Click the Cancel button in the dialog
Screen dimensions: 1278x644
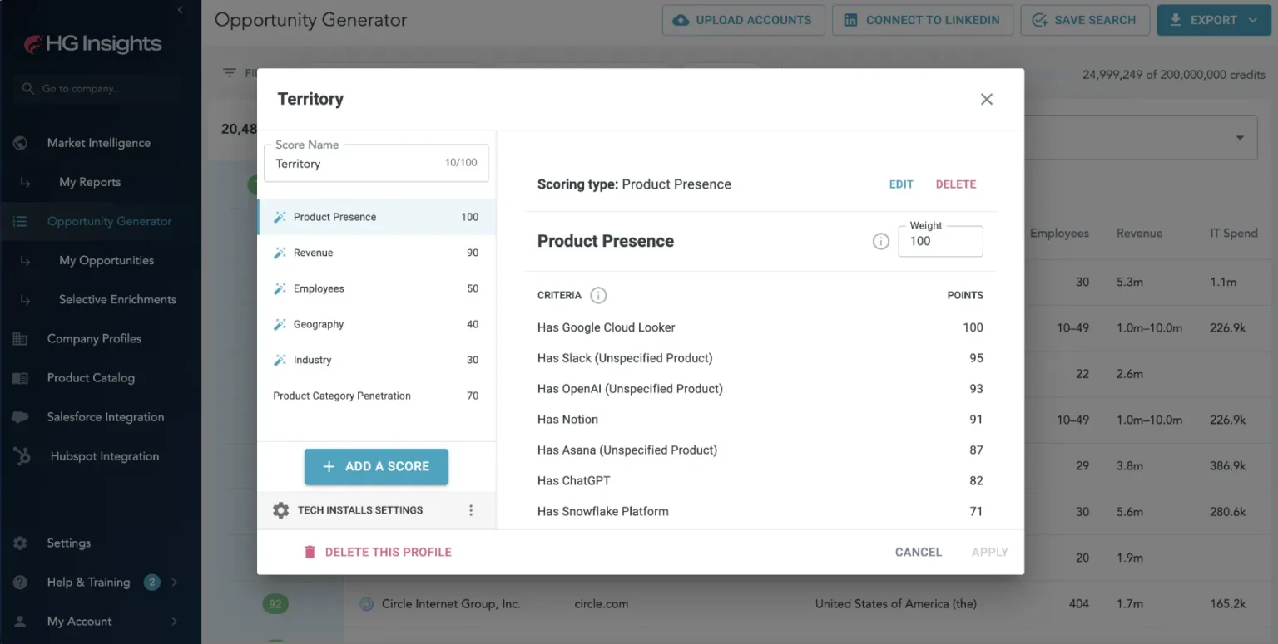(x=919, y=552)
